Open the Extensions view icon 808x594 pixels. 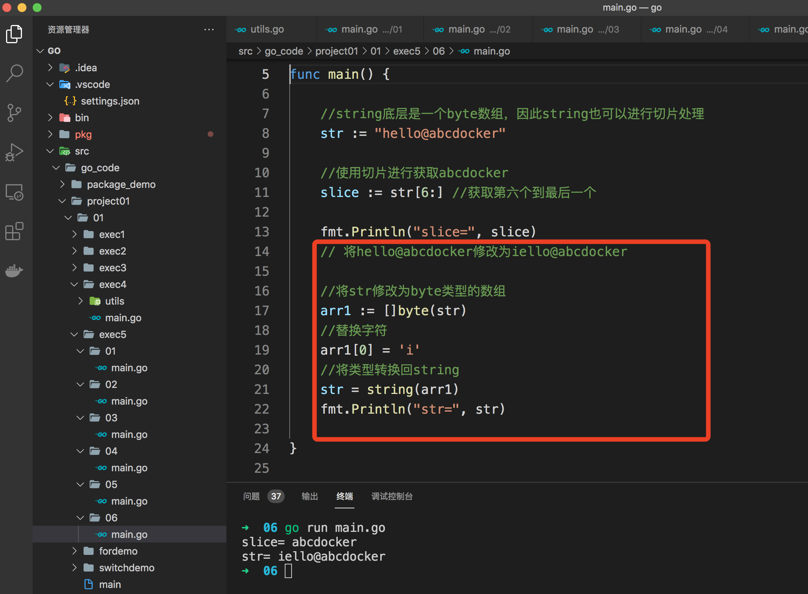(14, 231)
